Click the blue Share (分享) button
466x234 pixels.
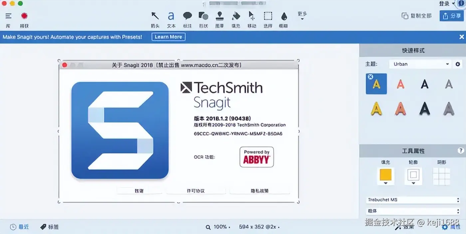click(451, 16)
